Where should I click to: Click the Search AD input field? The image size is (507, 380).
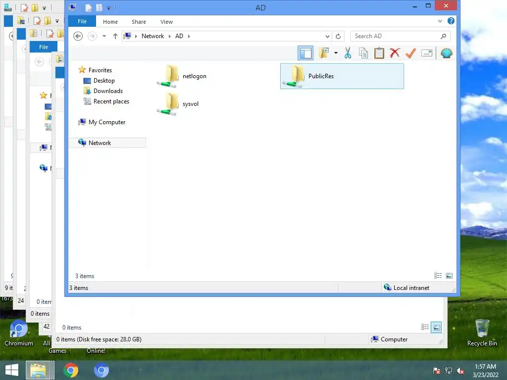[x=400, y=36]
